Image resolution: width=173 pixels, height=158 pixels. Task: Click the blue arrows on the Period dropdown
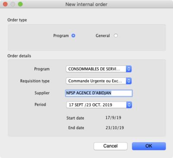pyautogui.click(x=129, y=105)
